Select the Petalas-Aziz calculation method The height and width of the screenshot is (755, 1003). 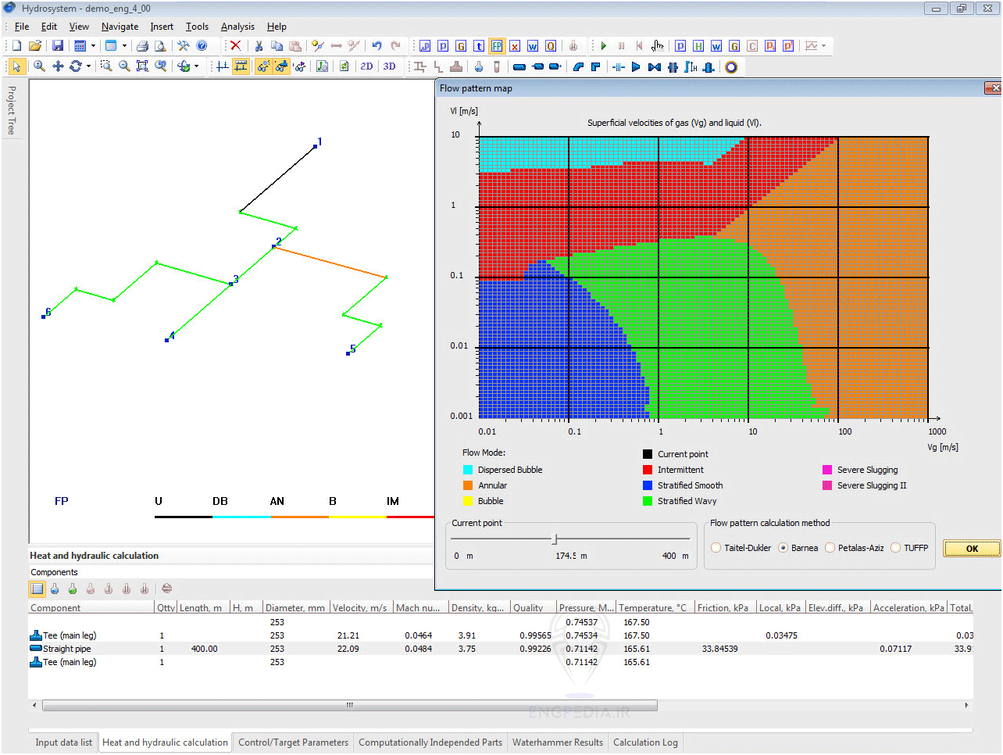pos(830,548)
